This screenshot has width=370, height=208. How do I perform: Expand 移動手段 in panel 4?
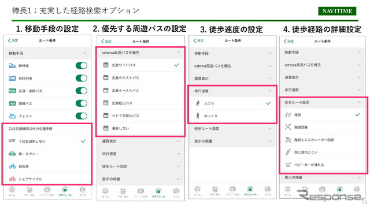click(x=323, y=53)
